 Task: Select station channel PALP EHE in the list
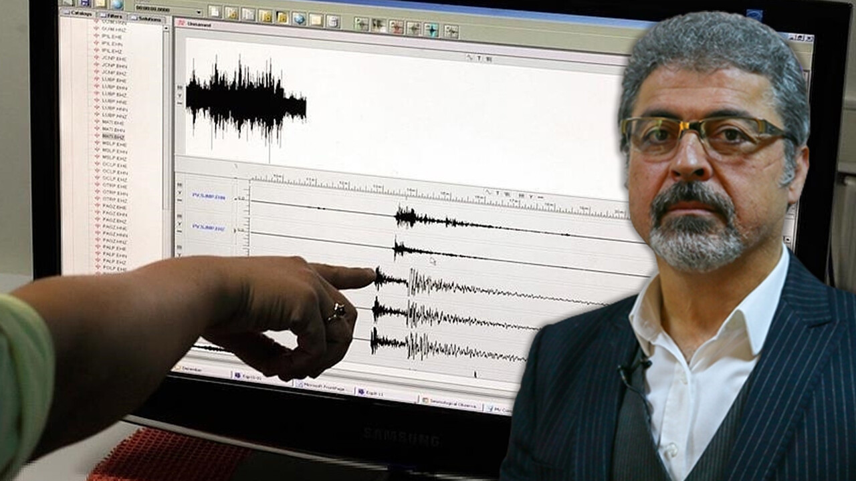[114, 249]
